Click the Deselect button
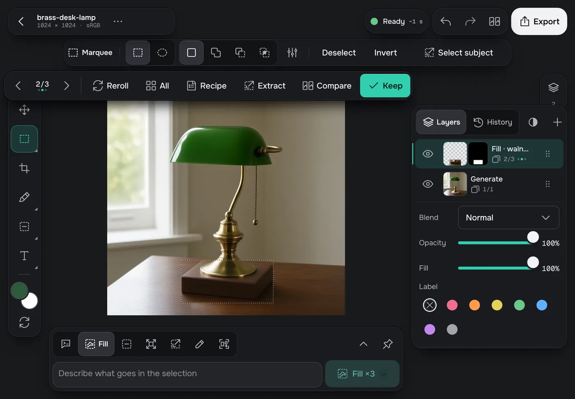 [339, 52]
